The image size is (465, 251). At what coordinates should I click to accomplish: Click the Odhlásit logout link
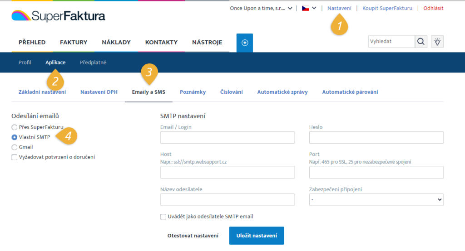433,8
